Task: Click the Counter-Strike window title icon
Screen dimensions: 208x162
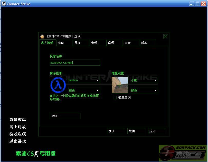Action: [4, 4]
